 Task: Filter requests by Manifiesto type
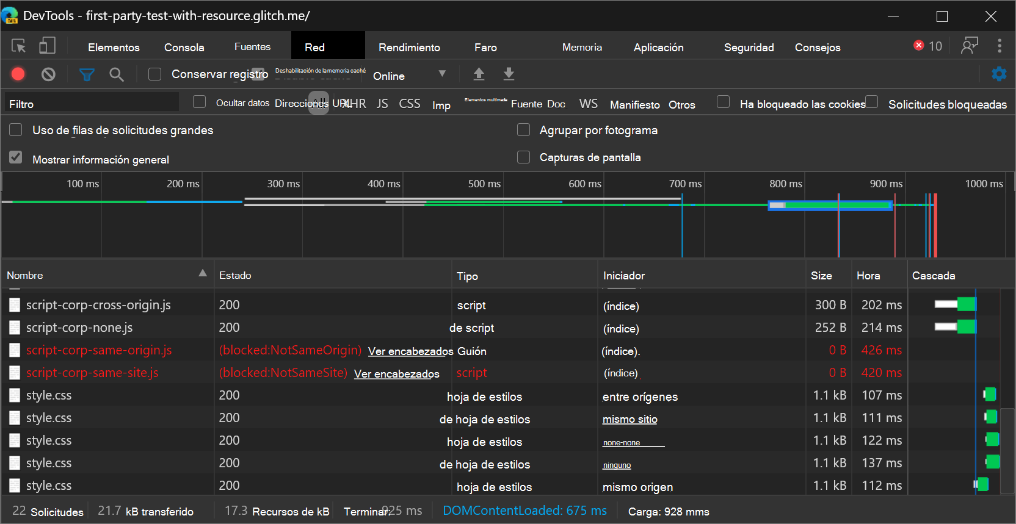[635, 105]
